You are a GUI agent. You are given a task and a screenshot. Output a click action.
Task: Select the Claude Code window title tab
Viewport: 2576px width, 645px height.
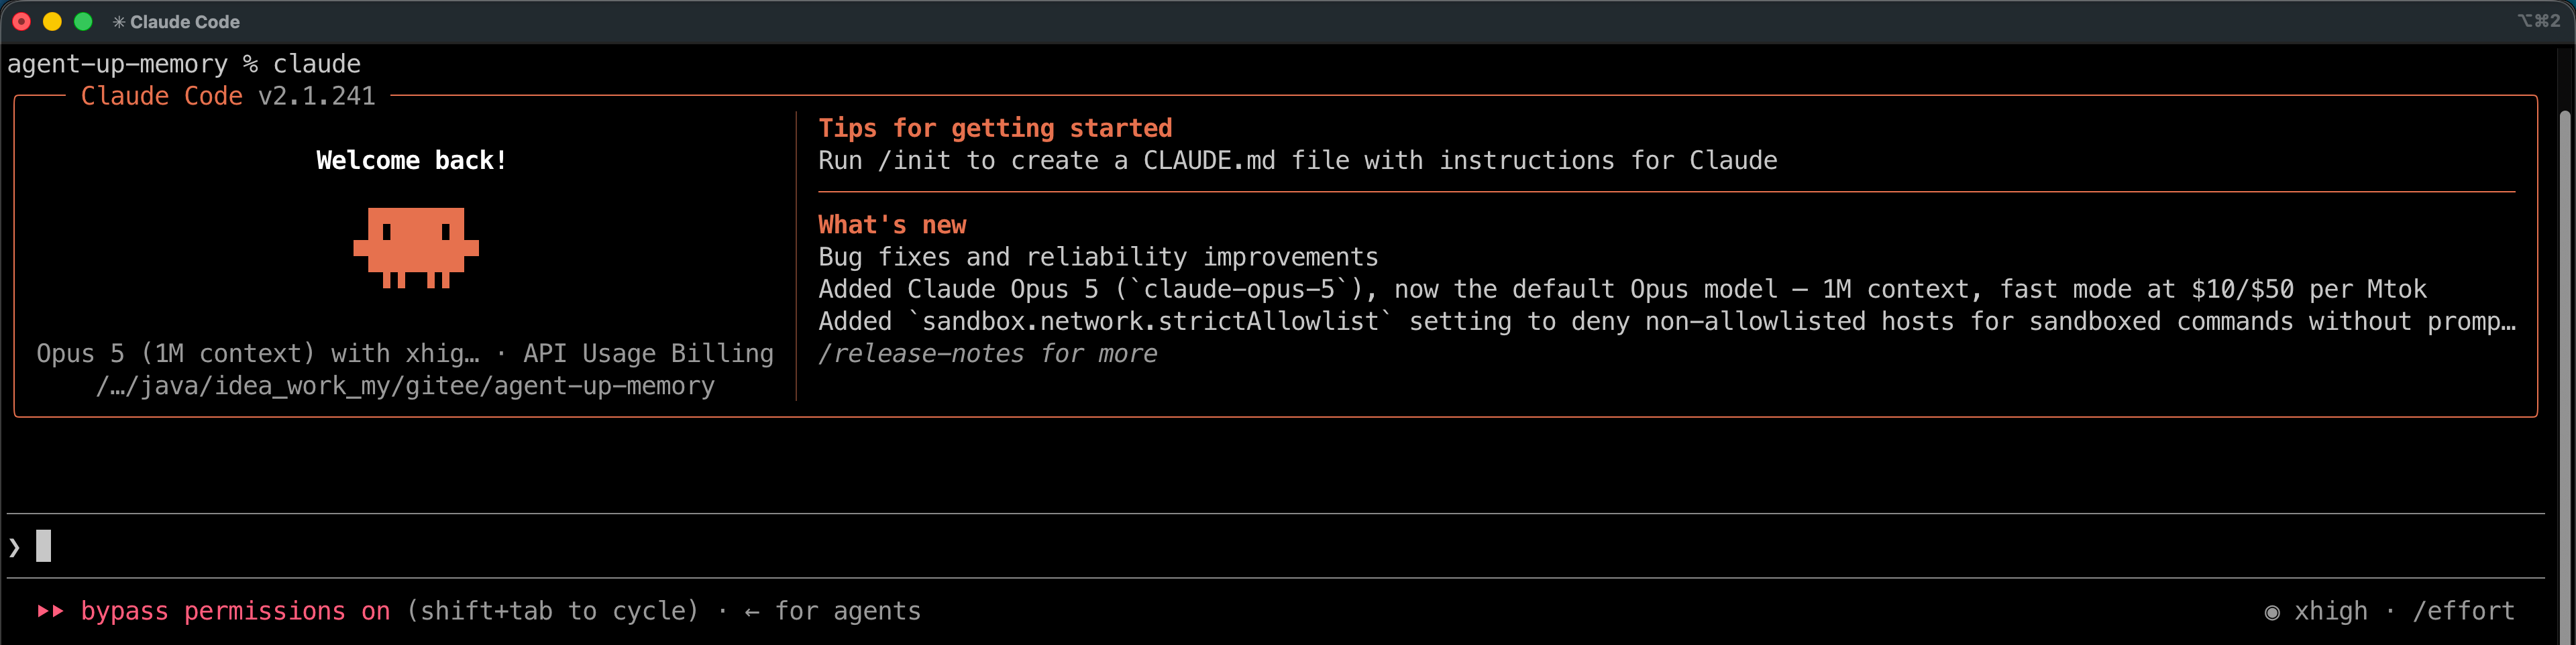tap(176, 22)
